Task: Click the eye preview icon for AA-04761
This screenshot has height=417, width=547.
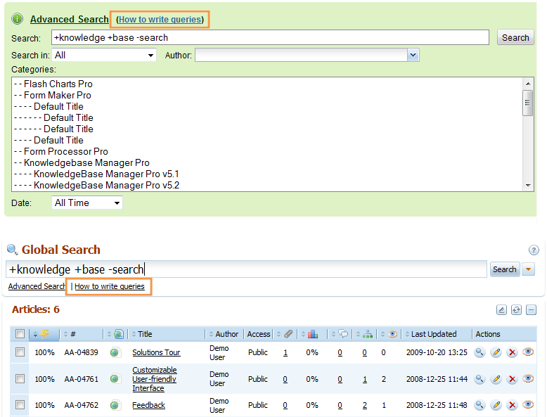Action: point(528,378)
